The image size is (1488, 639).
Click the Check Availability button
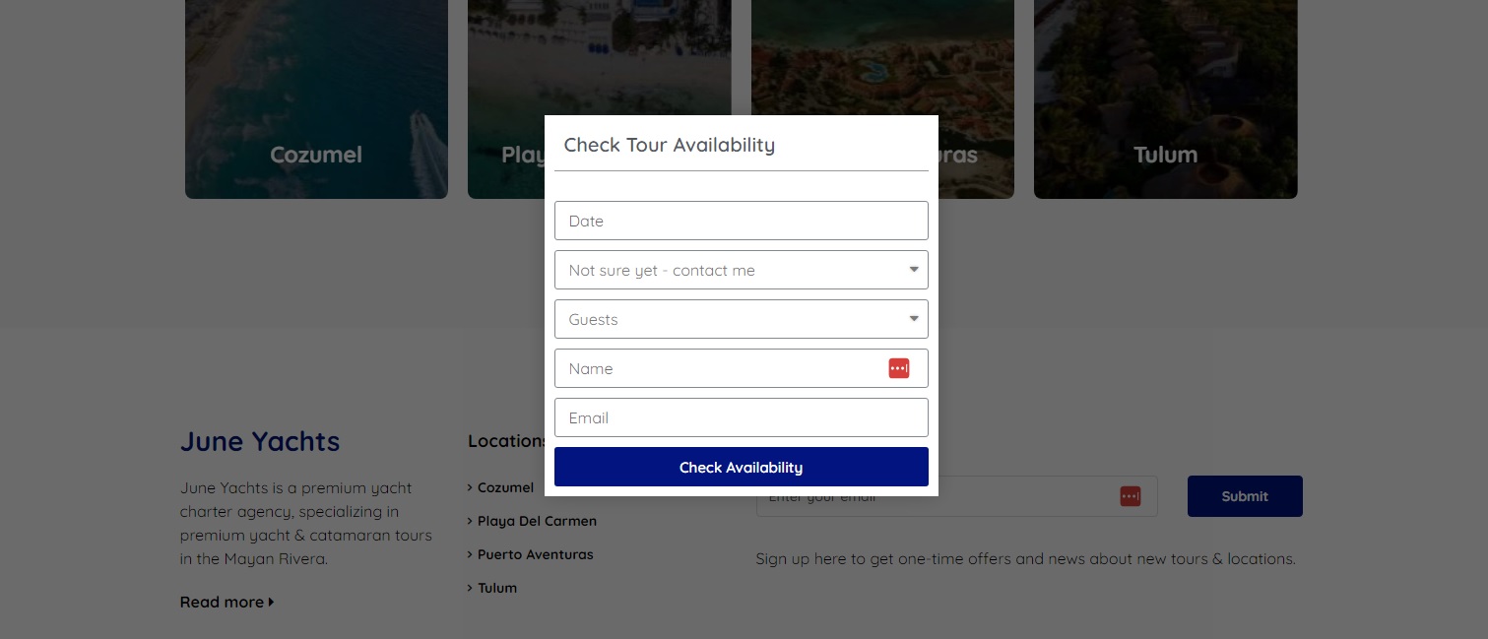click(x=741, y=467)
